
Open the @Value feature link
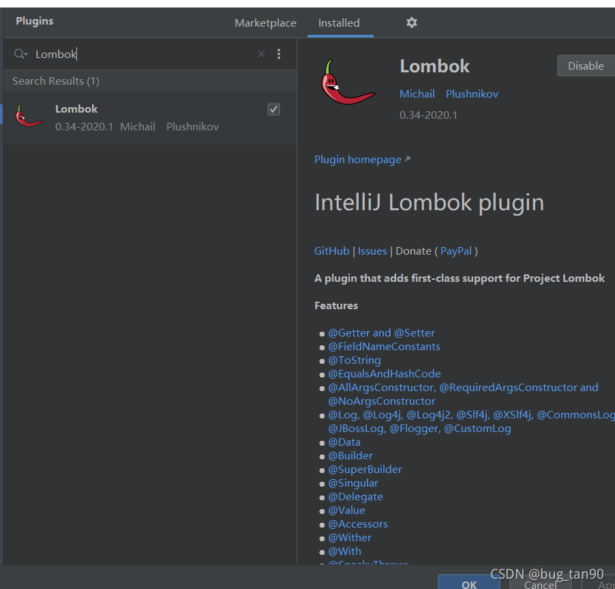[346, 511]
